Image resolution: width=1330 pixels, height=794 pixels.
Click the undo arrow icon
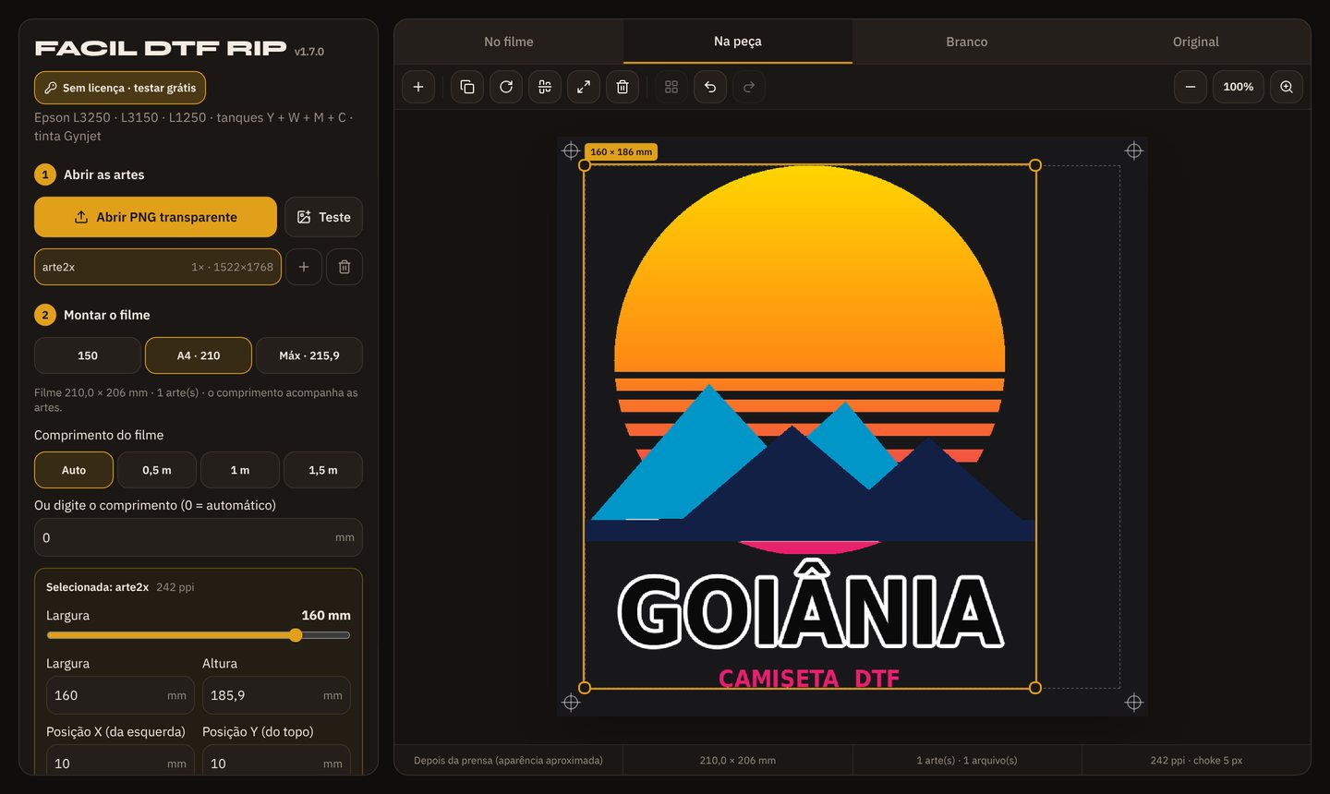(710, 87)
